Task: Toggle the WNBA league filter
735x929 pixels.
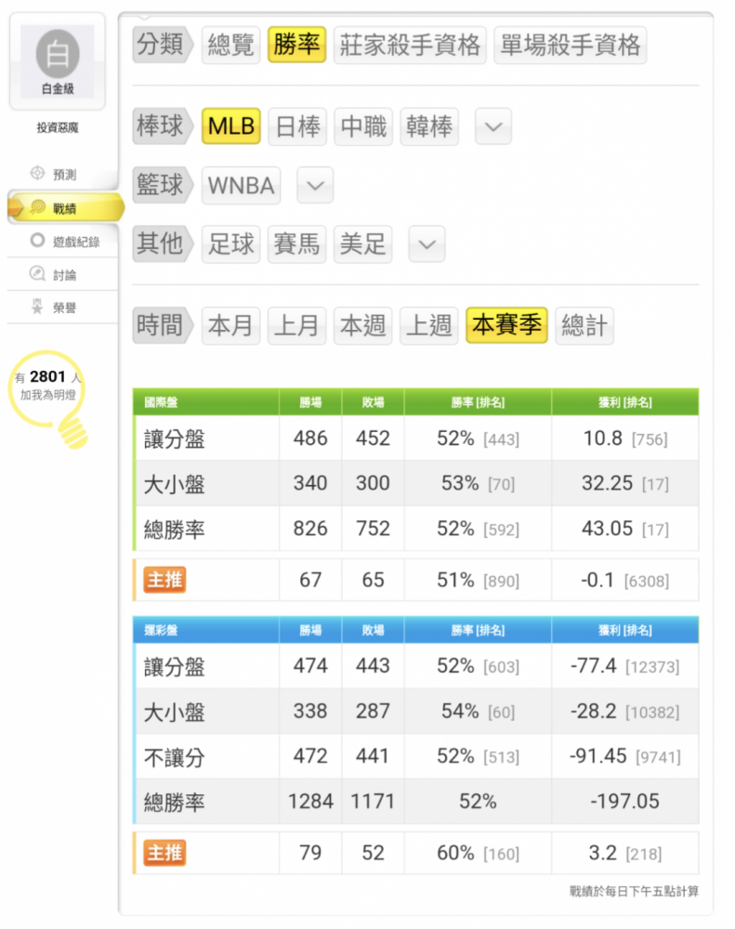Action: [241, 186]
